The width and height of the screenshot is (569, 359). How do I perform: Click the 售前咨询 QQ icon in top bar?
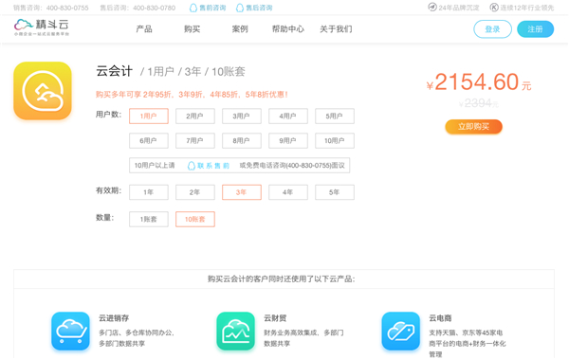(193, 8)
